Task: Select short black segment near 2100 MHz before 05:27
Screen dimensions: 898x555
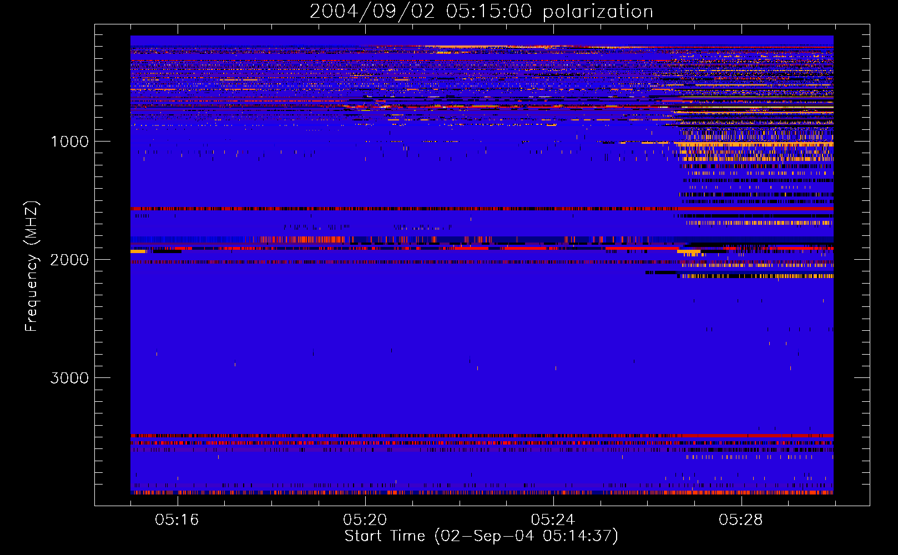Action: point(660,273)
